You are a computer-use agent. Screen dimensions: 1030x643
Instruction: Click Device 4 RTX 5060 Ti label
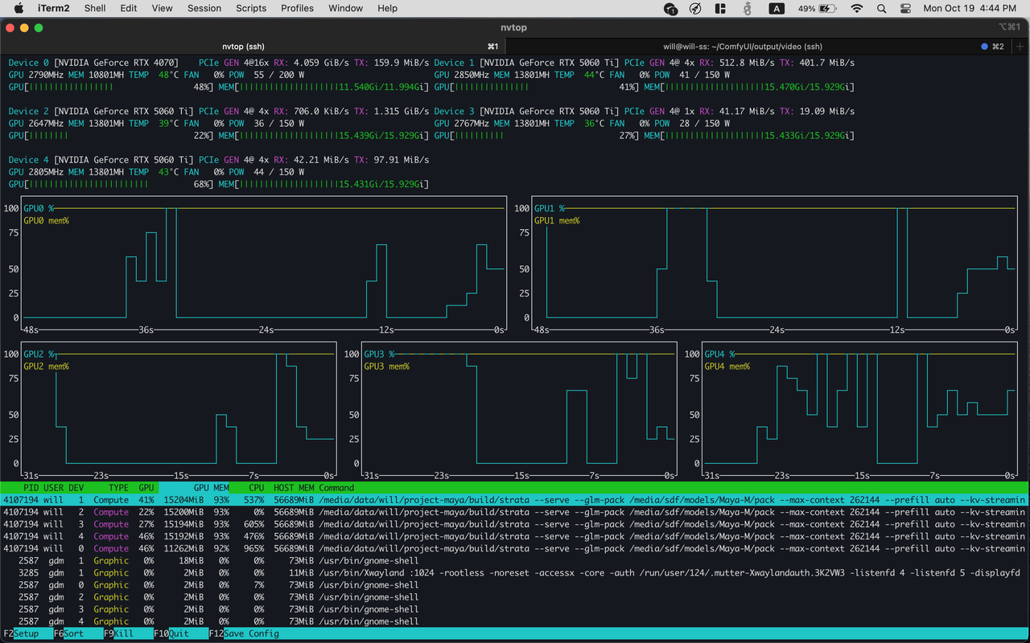(101, 160)
